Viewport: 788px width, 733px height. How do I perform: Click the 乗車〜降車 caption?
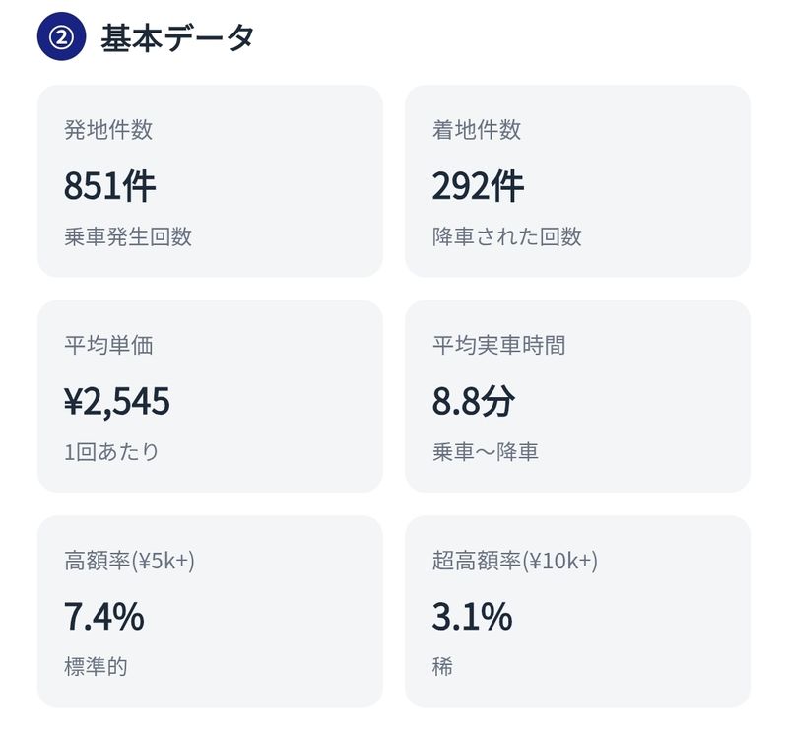tap(485, 451)
